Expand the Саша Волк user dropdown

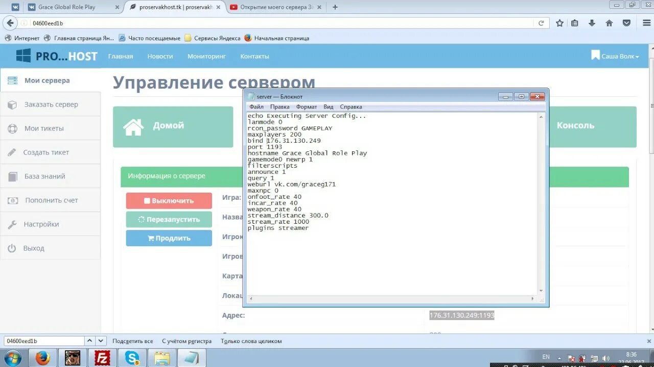(615, 56)
